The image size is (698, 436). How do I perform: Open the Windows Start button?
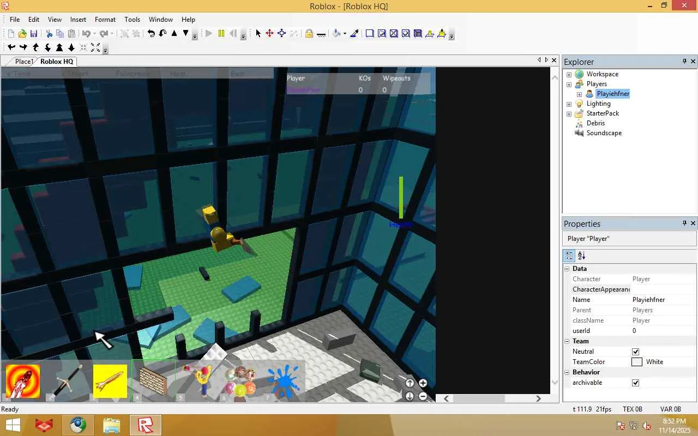(x=13, y=425)
